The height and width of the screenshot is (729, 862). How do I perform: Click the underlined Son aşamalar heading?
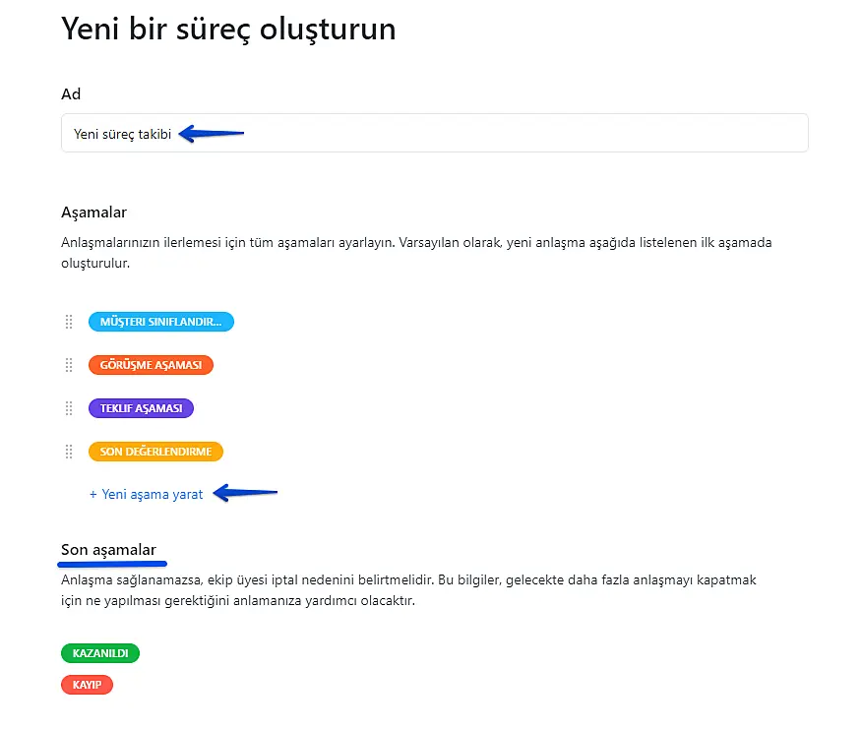click(108, 550)
